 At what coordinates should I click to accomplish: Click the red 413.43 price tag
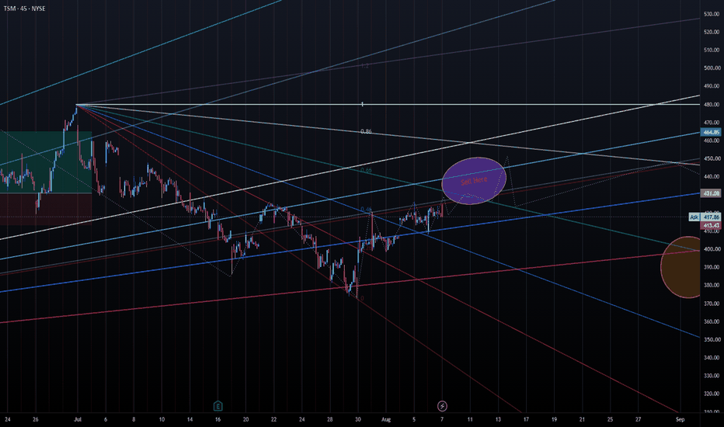711,225
